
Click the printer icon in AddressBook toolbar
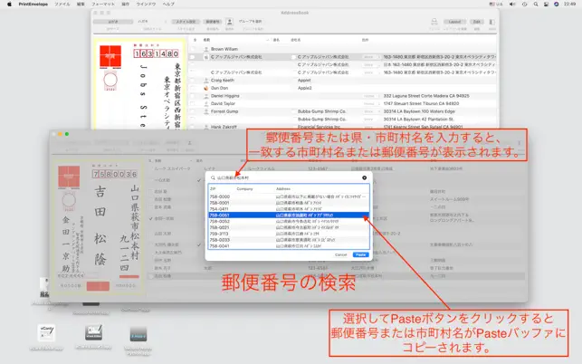(434, 22)
